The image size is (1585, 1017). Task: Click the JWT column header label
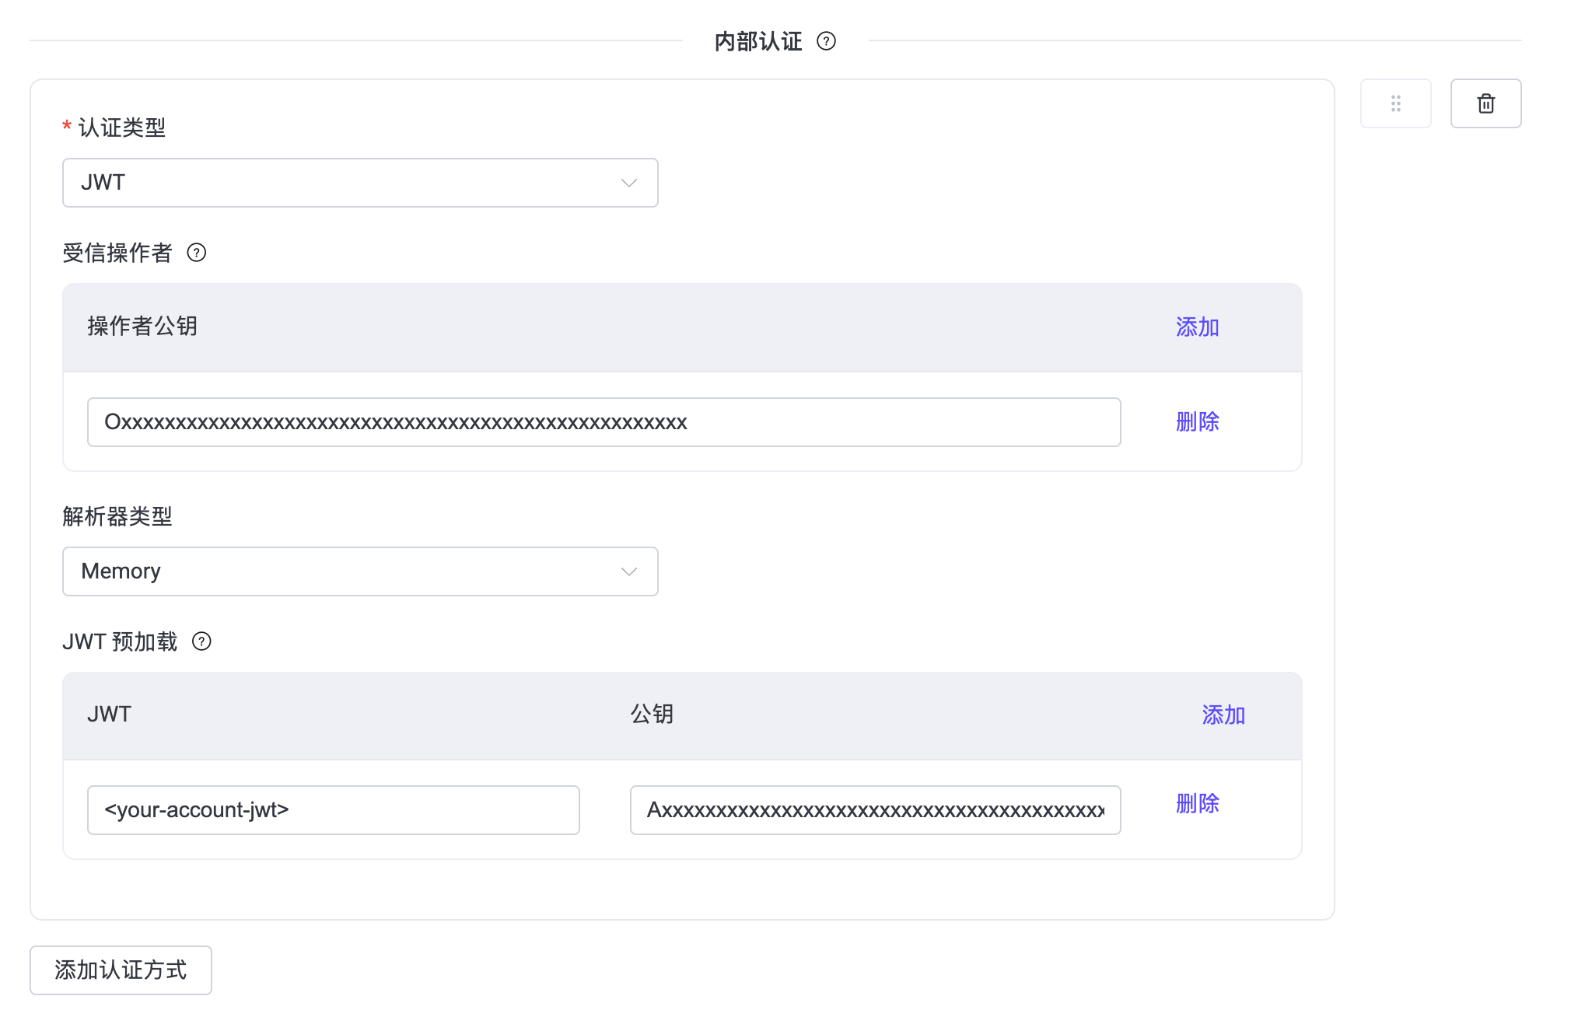pyautogui.click(x=109, y=715)
